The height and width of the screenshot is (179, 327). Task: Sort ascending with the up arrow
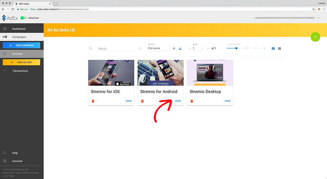tap(174, 48)
